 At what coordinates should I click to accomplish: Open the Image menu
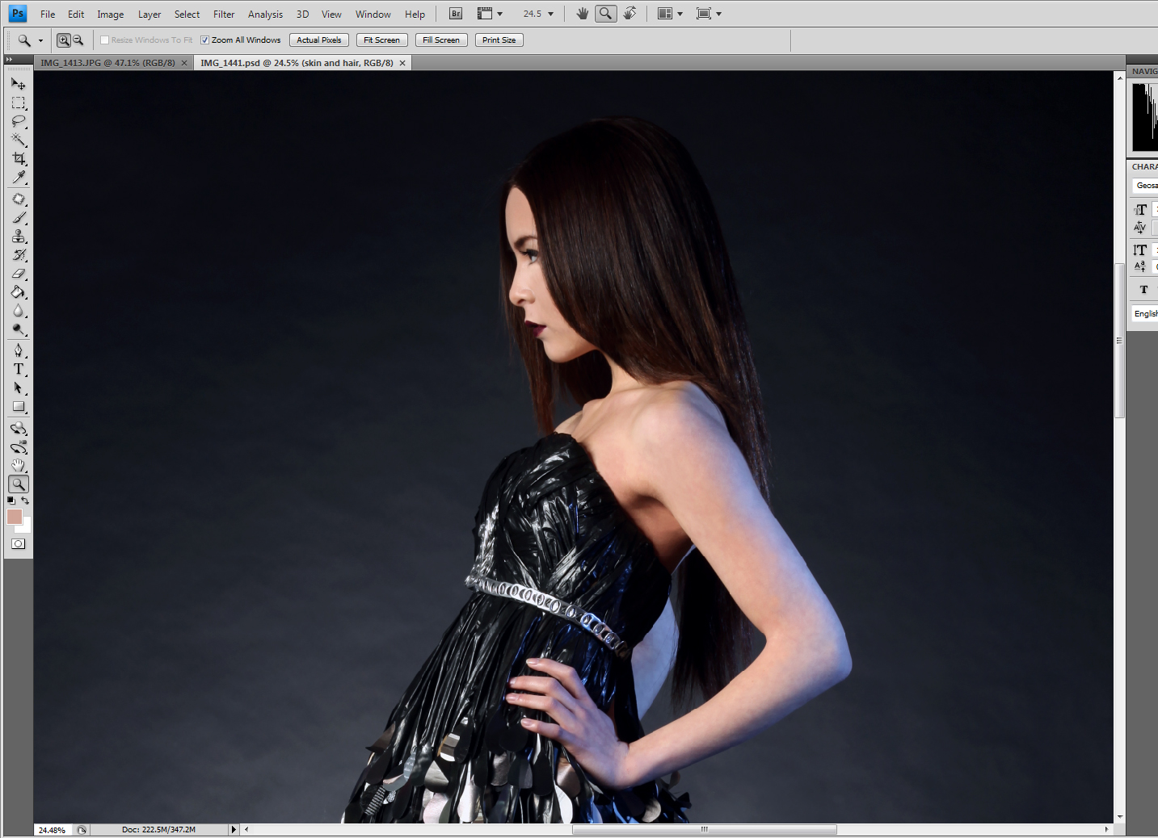pyautogui.click(x=111, y=14)
